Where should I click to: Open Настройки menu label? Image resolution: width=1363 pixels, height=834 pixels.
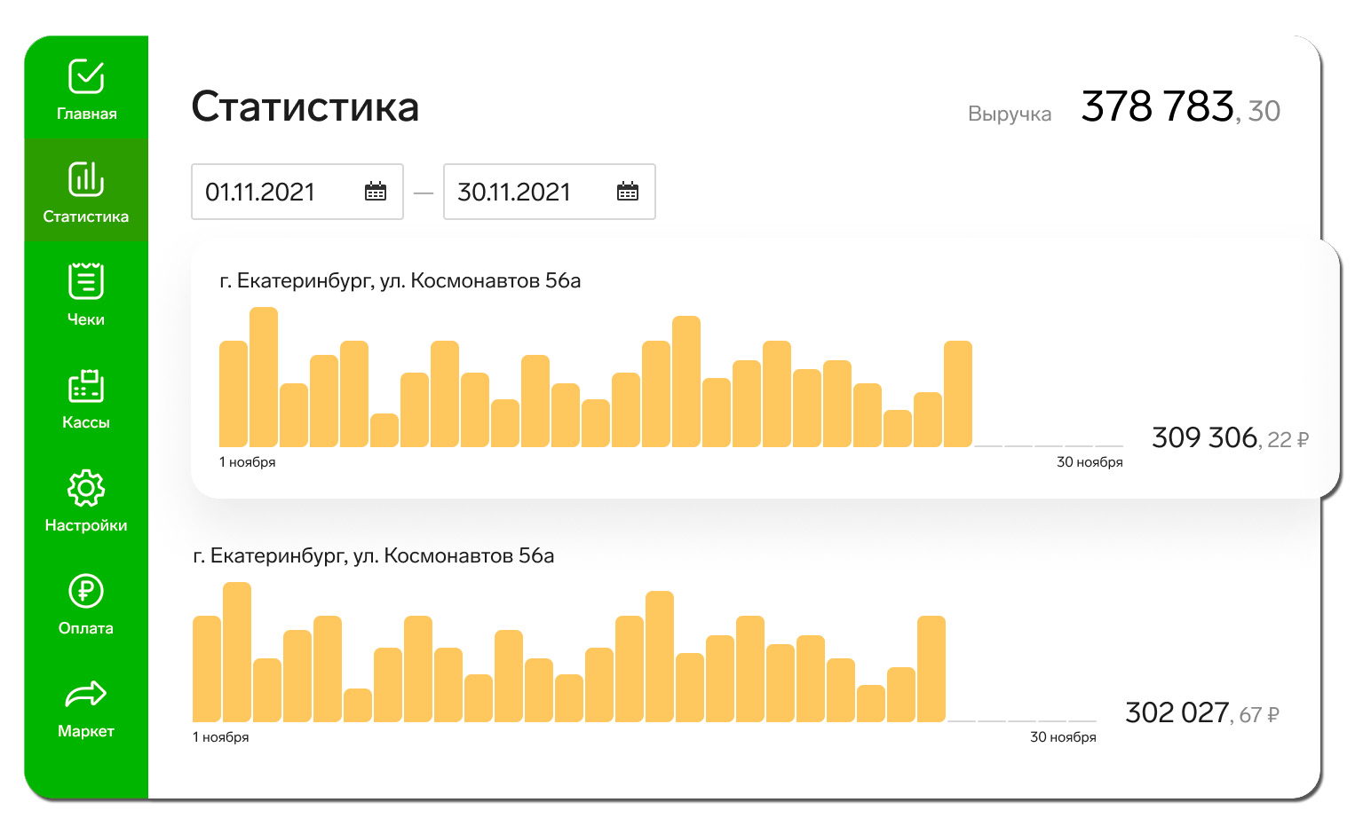(86, 525)
